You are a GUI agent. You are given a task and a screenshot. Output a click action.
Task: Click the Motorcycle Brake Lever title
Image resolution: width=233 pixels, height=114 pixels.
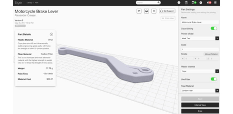coord(36,11)
